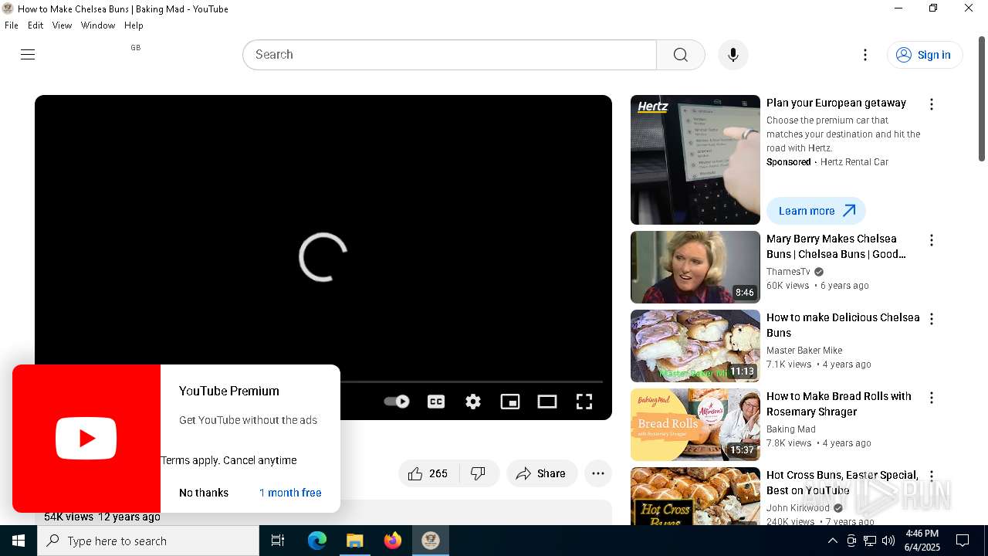Play the Master Baker Mike 11:13 thumbnail
The height and width of the screenshot is (556, 988).
click(x=695, y=346)
